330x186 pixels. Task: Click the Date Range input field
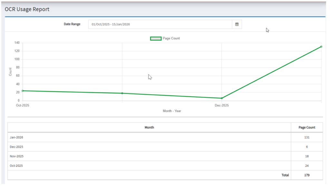(160, 24)
